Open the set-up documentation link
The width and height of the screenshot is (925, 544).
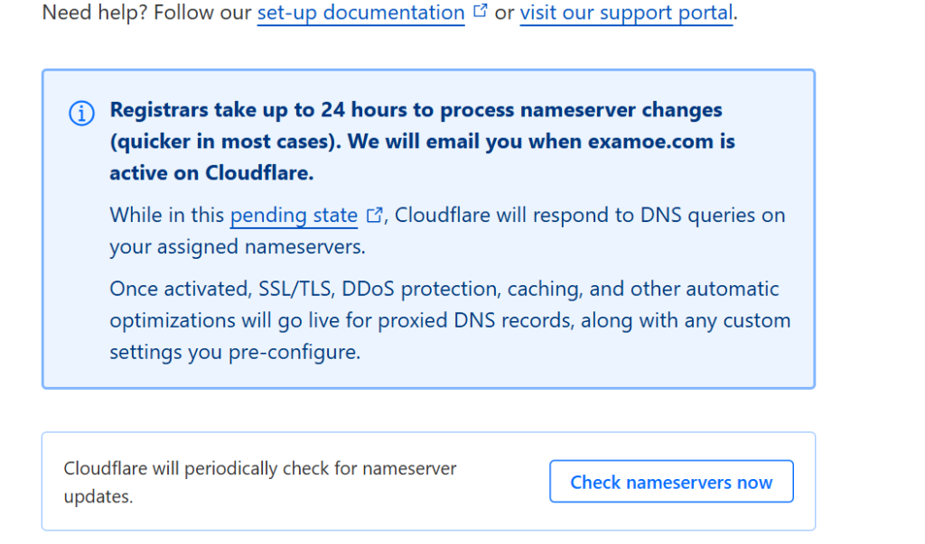[360, 14]
